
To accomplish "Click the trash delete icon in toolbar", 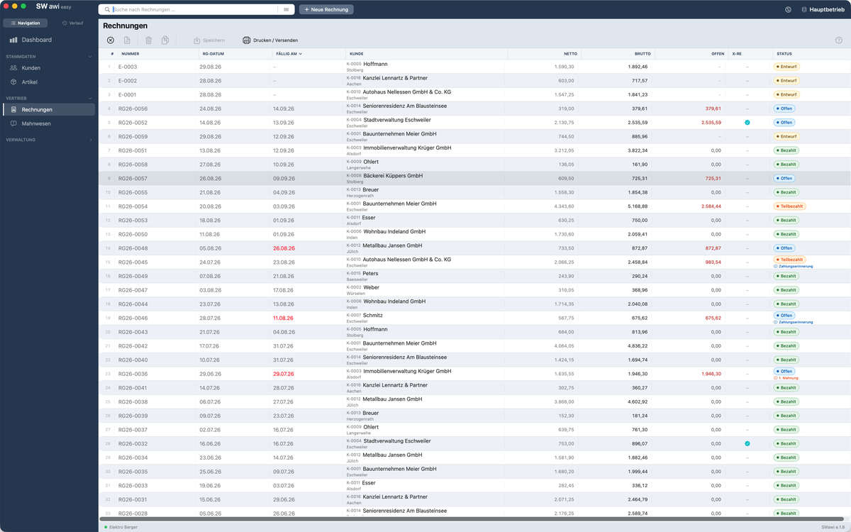I will coord(148,40).
